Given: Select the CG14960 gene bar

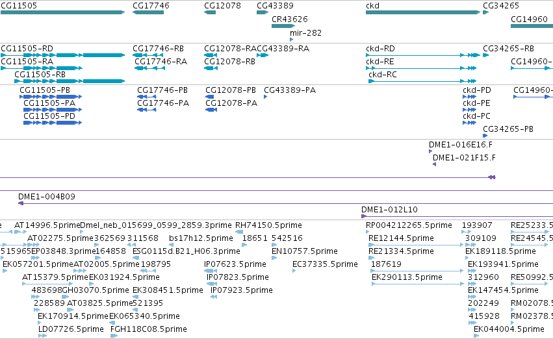Looking at the screenshot, I should [532, 26].
